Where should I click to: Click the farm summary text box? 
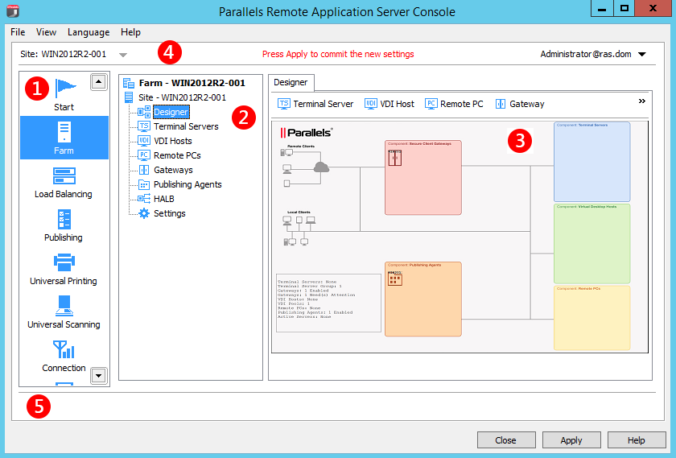click(x=328, y=303)
